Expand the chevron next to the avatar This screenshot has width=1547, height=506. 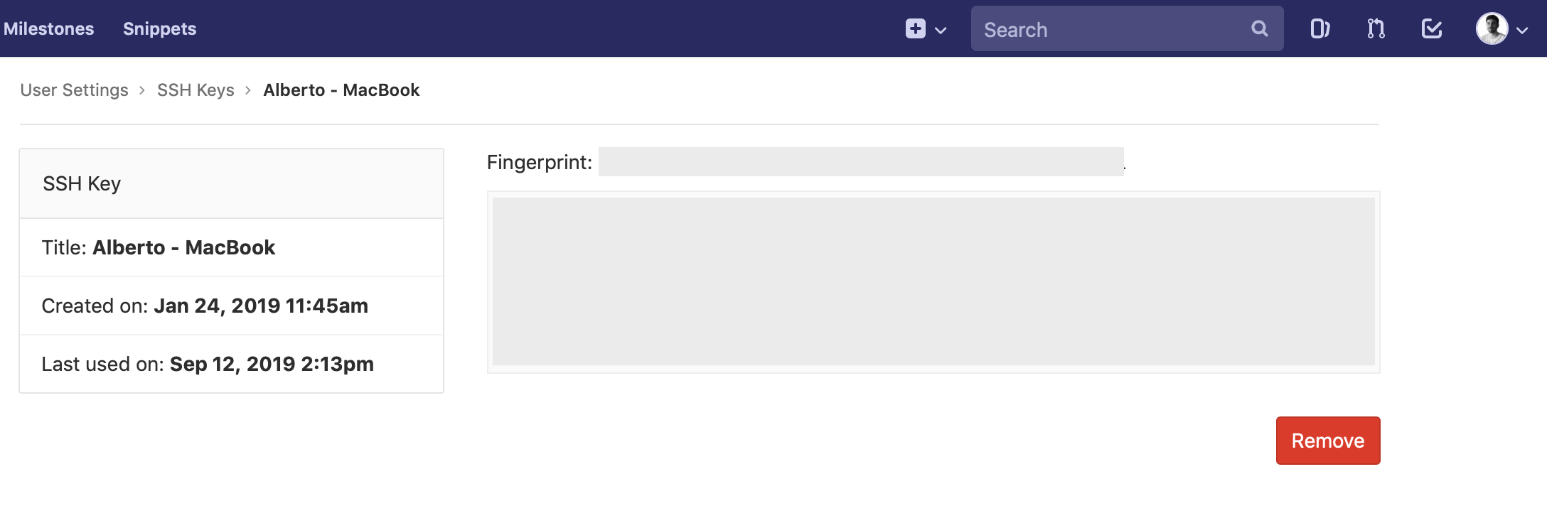coord(1522,31)
